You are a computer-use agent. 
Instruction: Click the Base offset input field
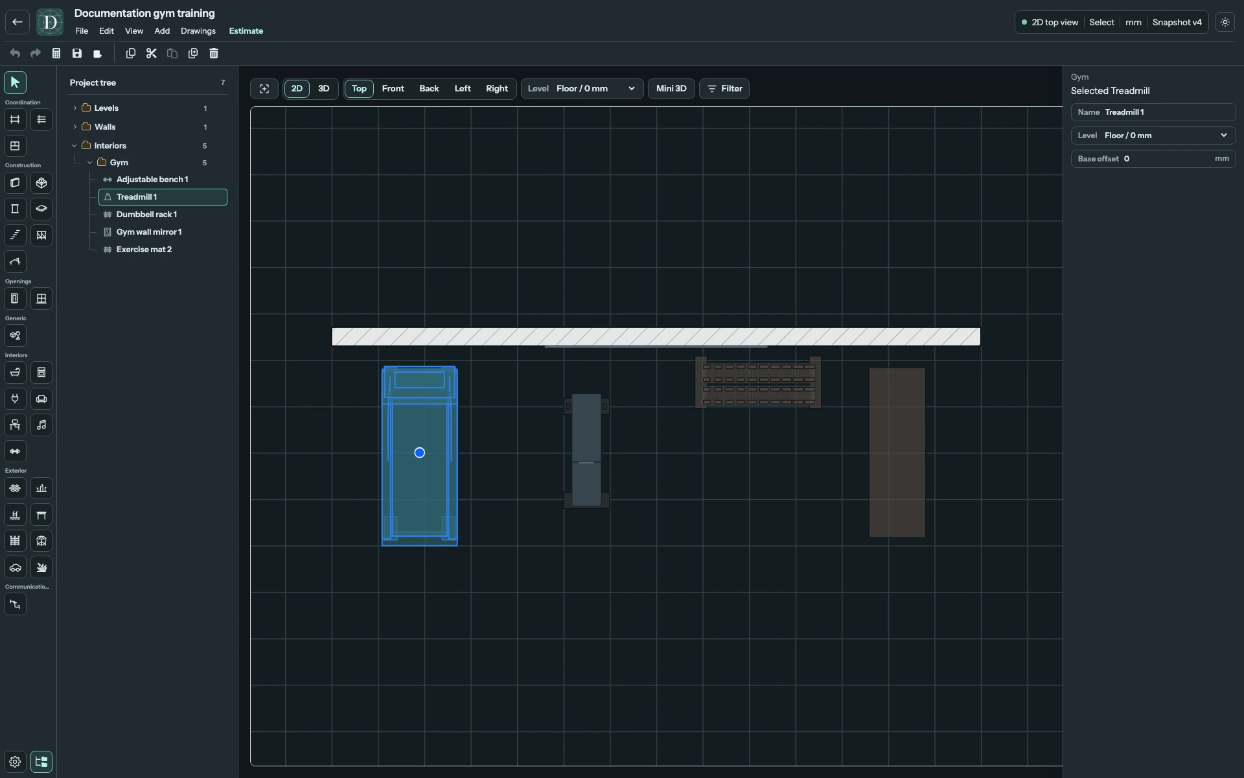1153,159
